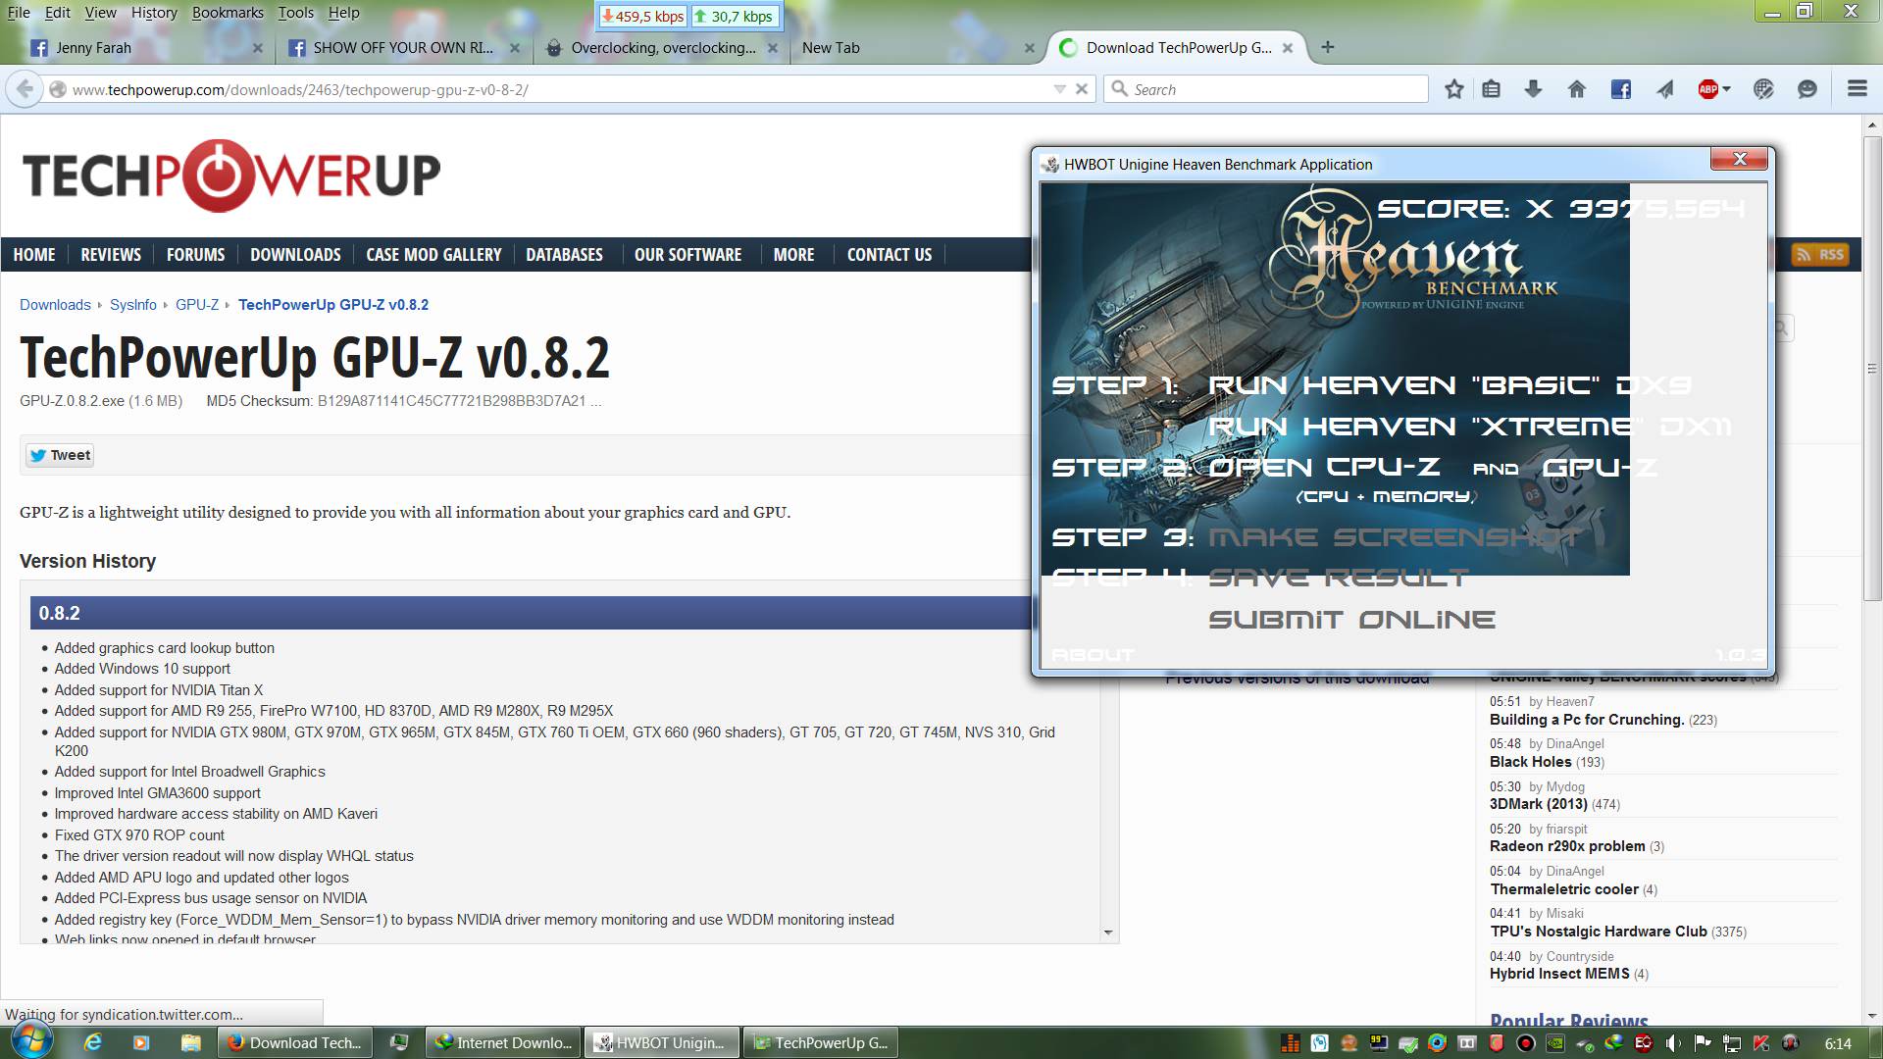Click SAVE RESULT in HWBOT window
This screenshot has height=1059, width=1883.
click(1339, 579)
